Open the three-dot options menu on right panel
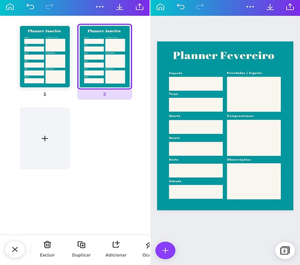 coord(250,7)
